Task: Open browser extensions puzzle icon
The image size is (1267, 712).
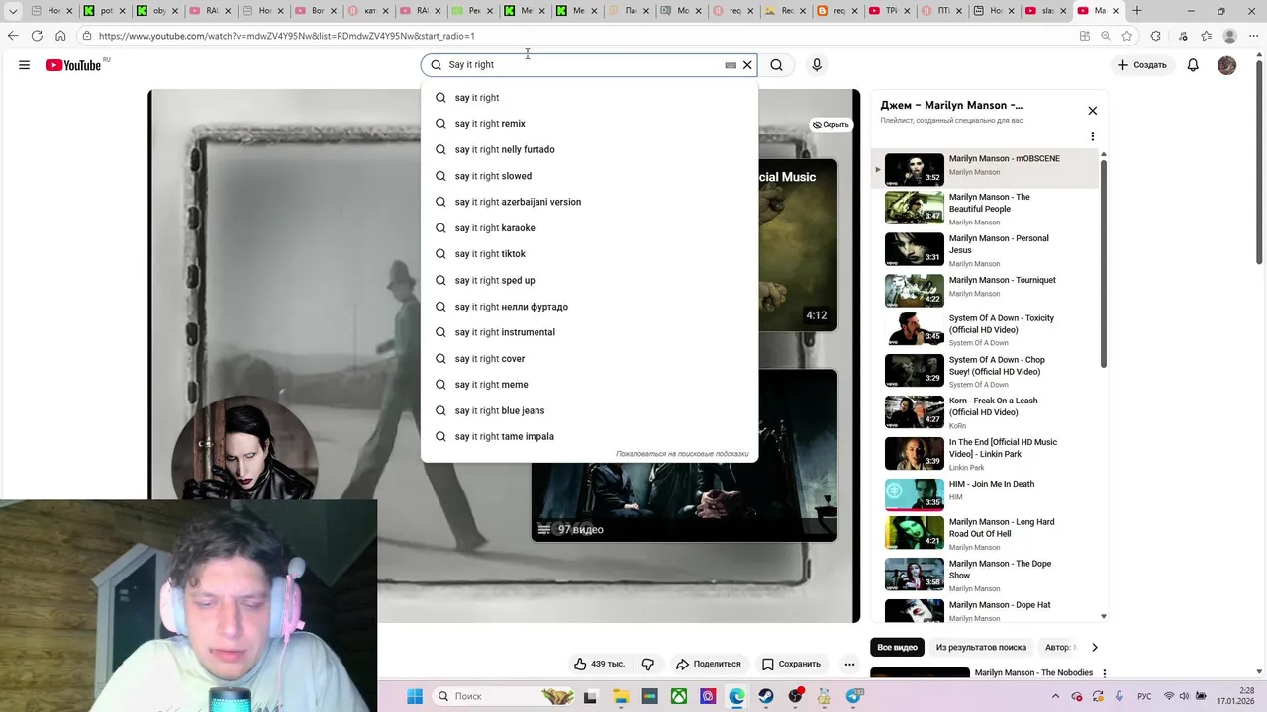Action: coord(1156,36)
